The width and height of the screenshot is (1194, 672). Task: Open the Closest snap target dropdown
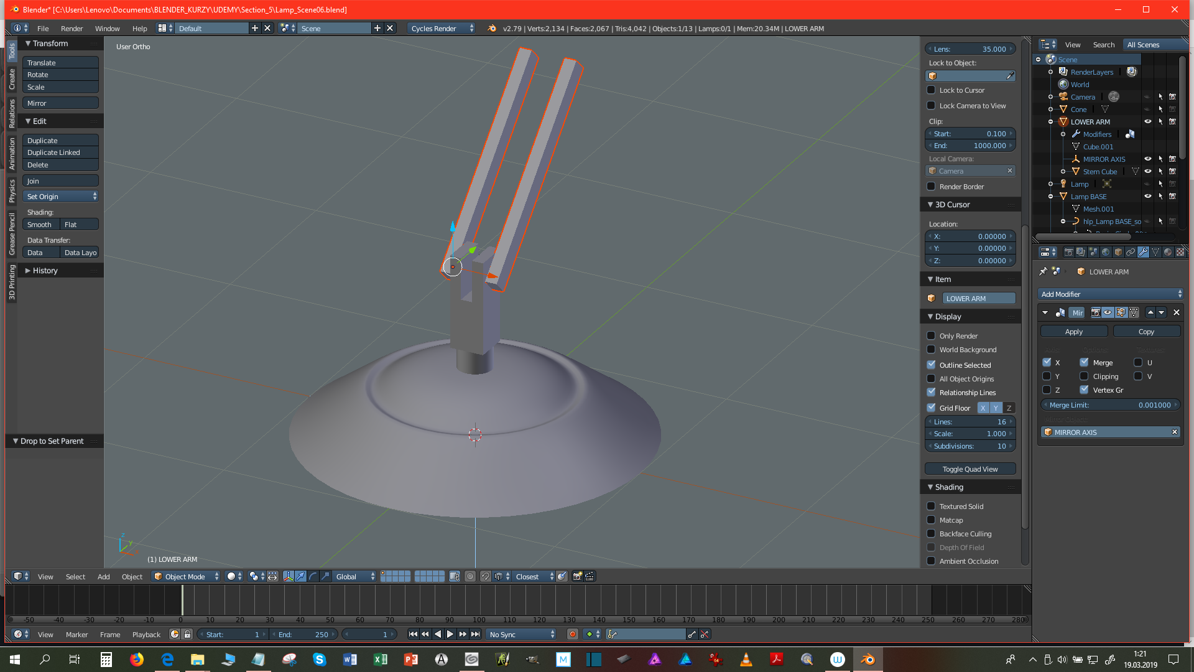(533, 576)
